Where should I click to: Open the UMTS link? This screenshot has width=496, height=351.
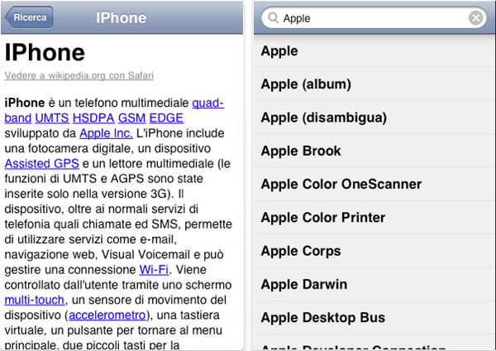coord(52,118)
